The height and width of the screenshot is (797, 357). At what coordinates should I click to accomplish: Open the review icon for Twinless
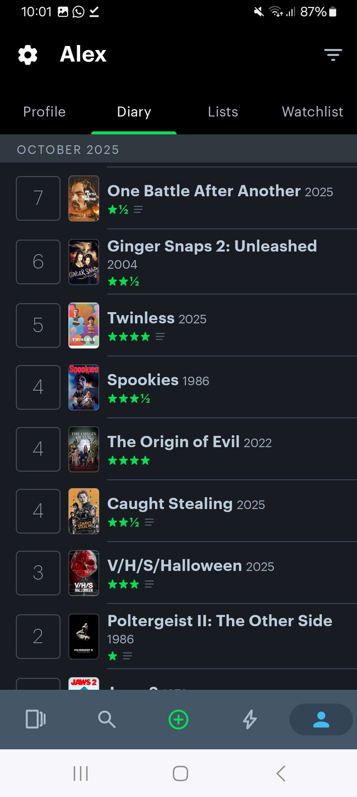160,337
